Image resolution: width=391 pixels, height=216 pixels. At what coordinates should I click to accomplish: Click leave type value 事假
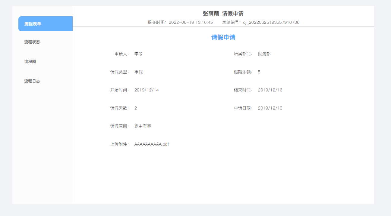tap(138, 72)
